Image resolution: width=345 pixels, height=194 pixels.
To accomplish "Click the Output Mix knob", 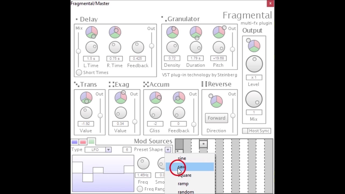I will (x=254, y=99).
